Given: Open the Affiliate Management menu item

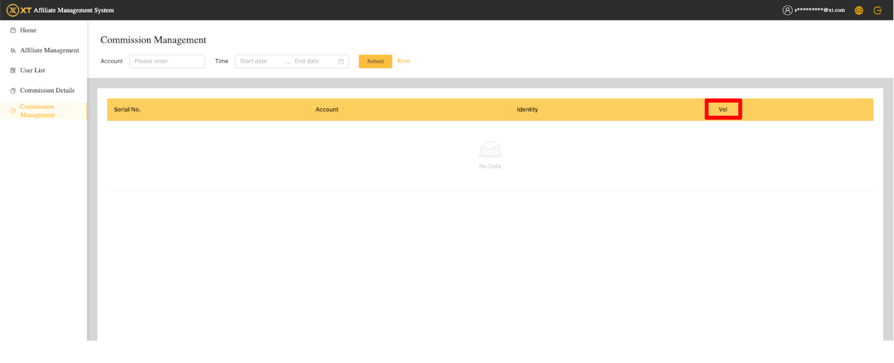Looking at the screenshot, I should (50, 51).
